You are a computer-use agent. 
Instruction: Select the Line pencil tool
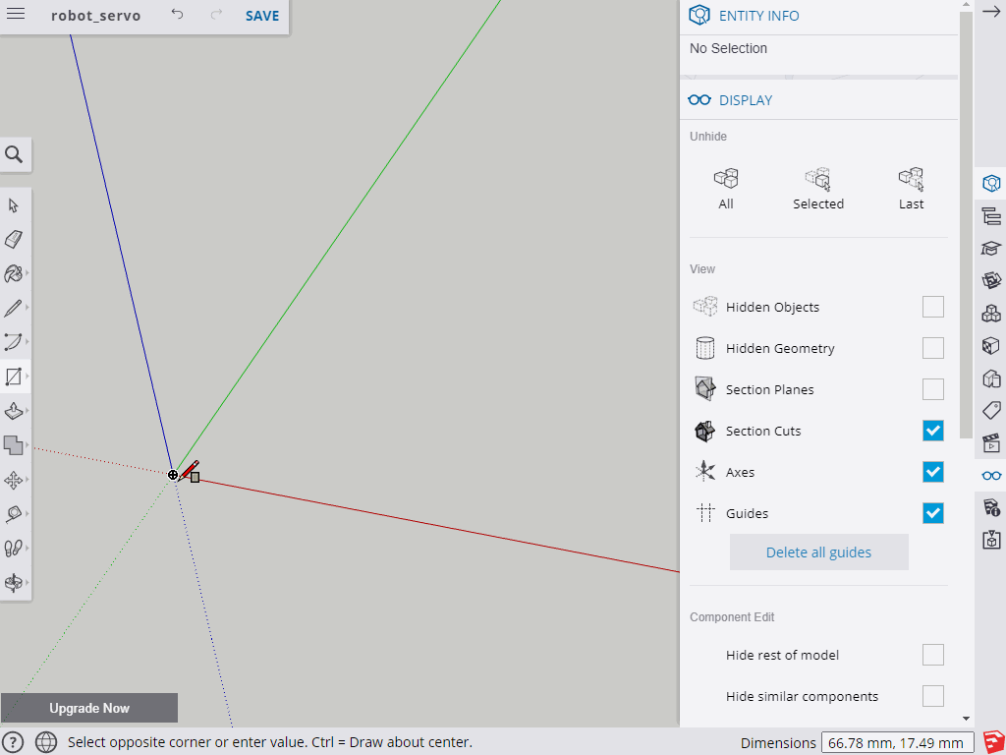tap(14, 308)
